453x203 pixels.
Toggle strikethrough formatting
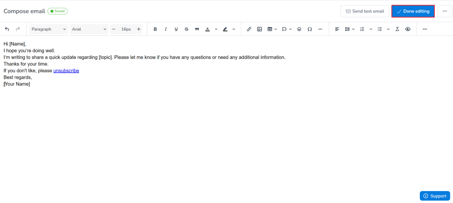coord(186,29)
